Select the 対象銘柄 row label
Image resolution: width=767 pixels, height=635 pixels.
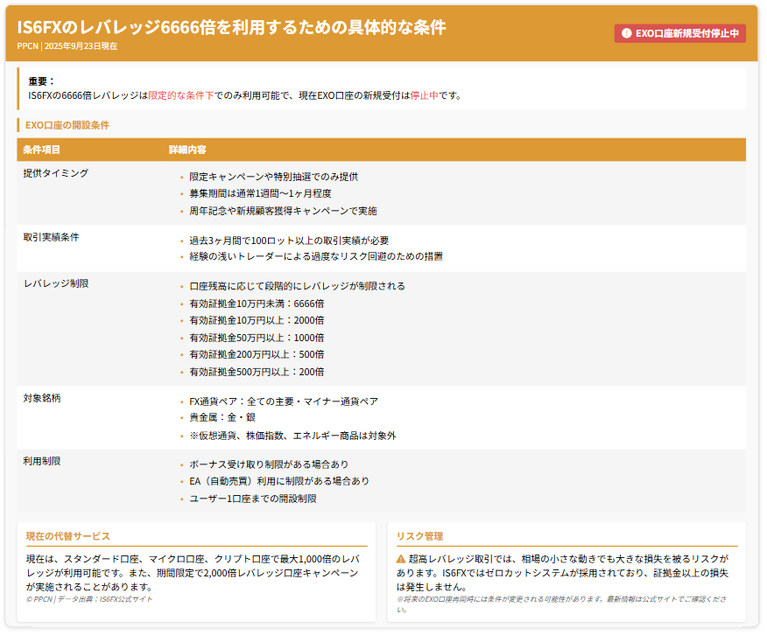[x=42, y=398]
